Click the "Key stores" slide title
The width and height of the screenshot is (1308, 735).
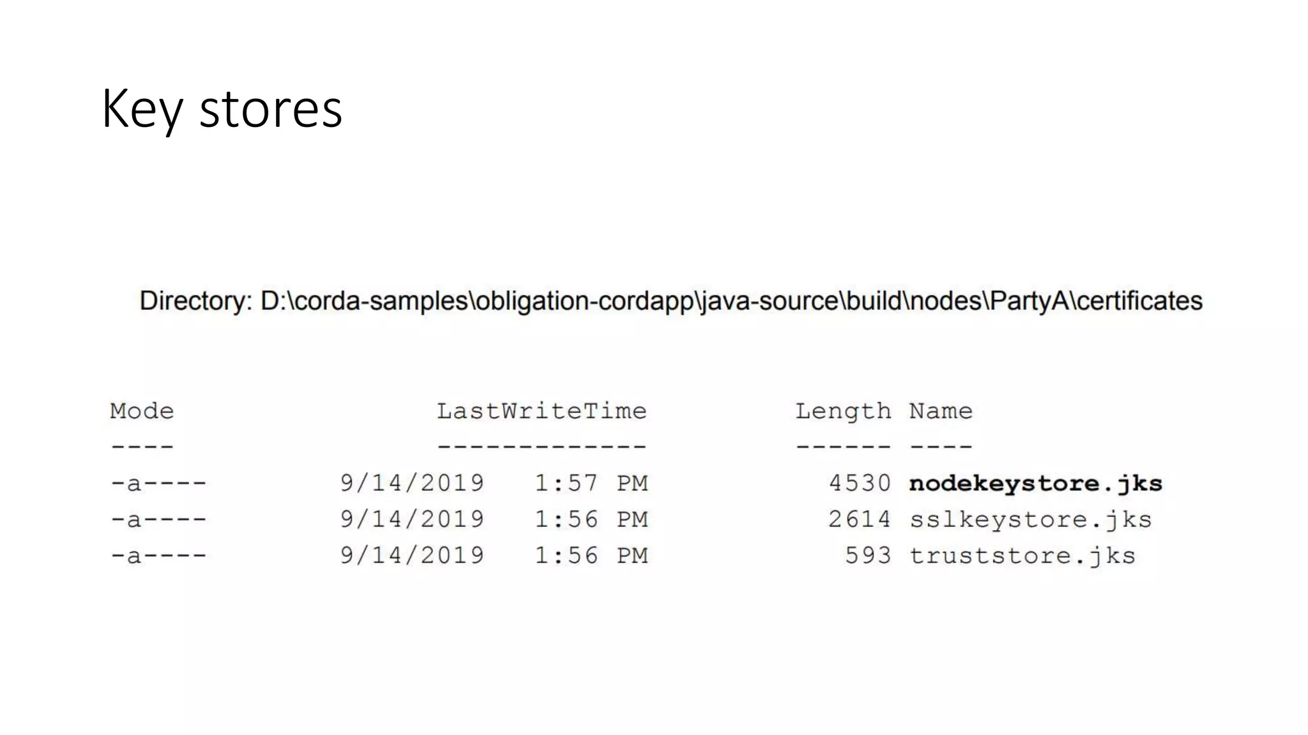[x=222, y=109]
